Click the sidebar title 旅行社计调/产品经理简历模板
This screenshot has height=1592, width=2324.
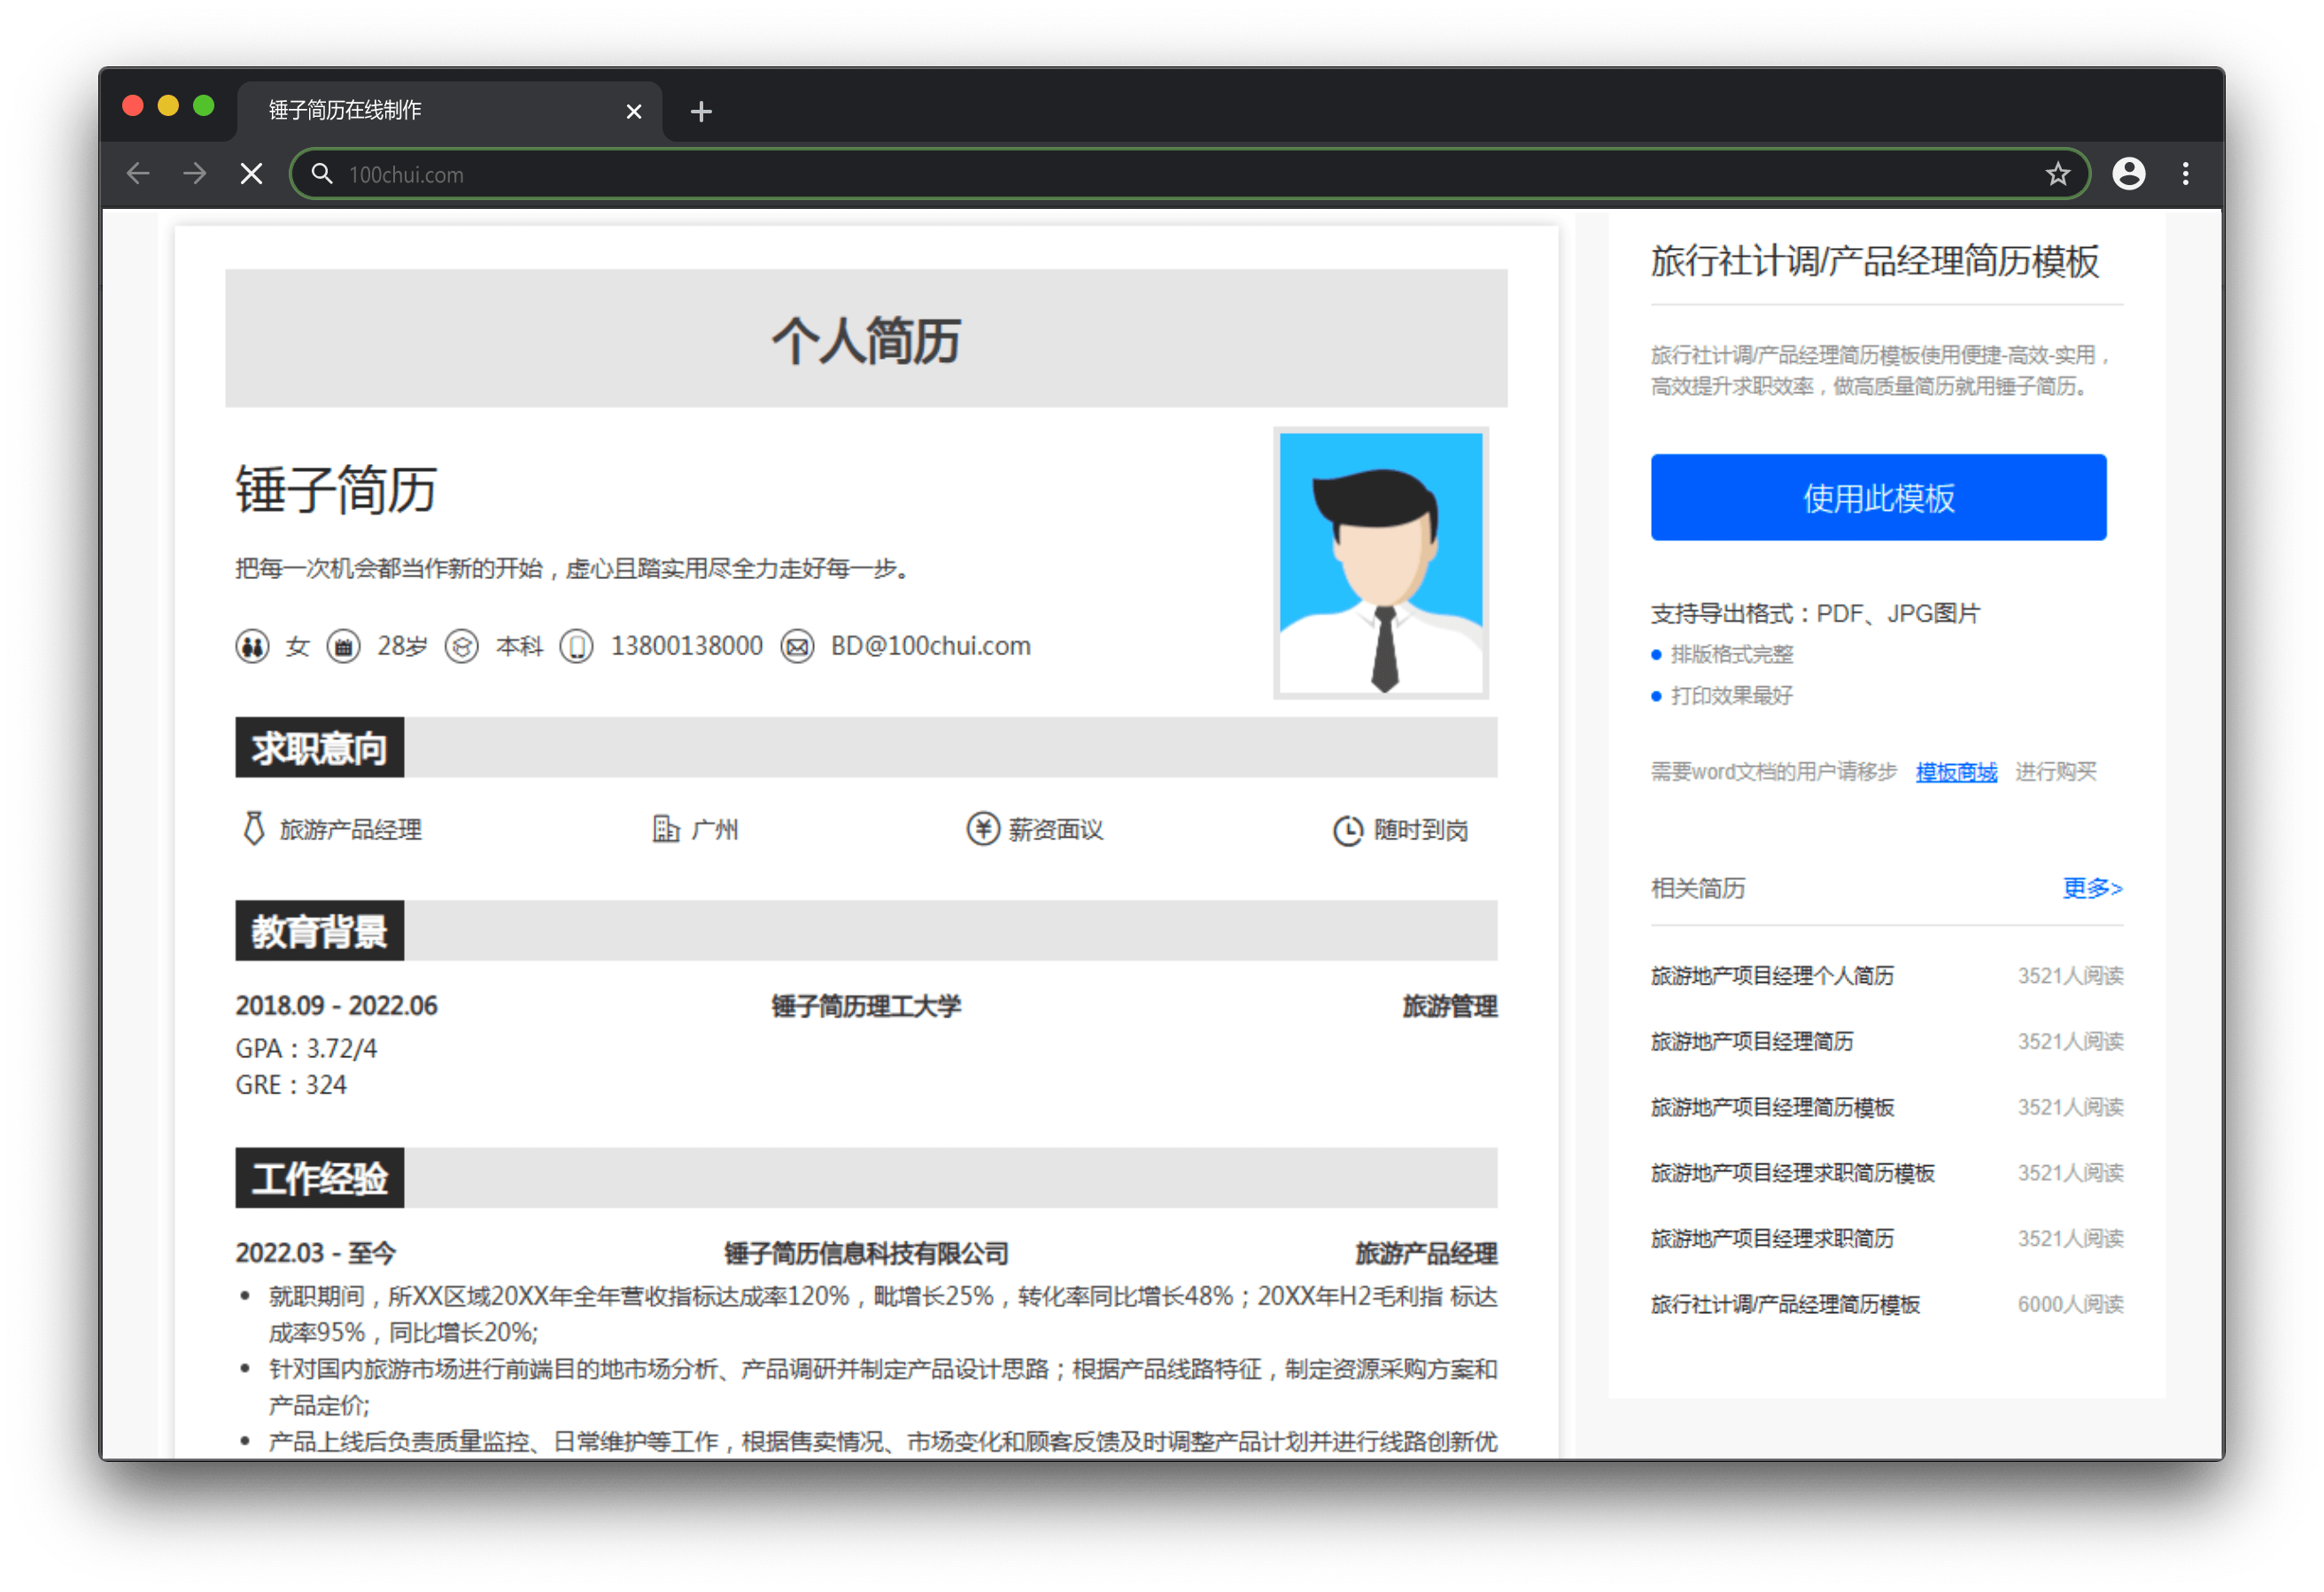pos(1875,261)
